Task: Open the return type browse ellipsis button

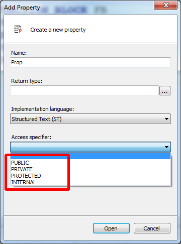Action: tap(165, 91)
